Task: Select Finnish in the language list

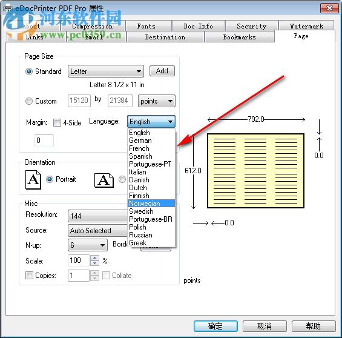Action: 151,195
